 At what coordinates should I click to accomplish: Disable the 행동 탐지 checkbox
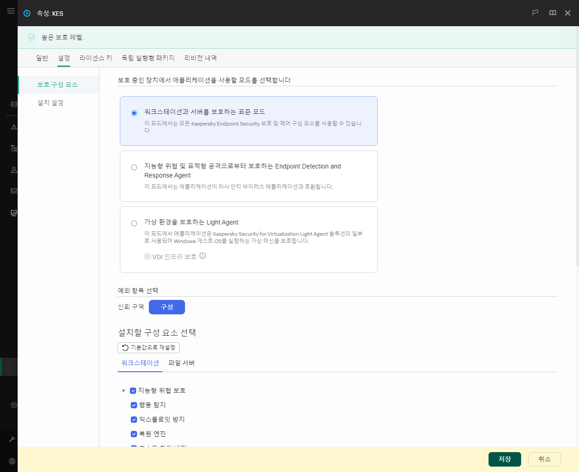click(x=134, y=405)
